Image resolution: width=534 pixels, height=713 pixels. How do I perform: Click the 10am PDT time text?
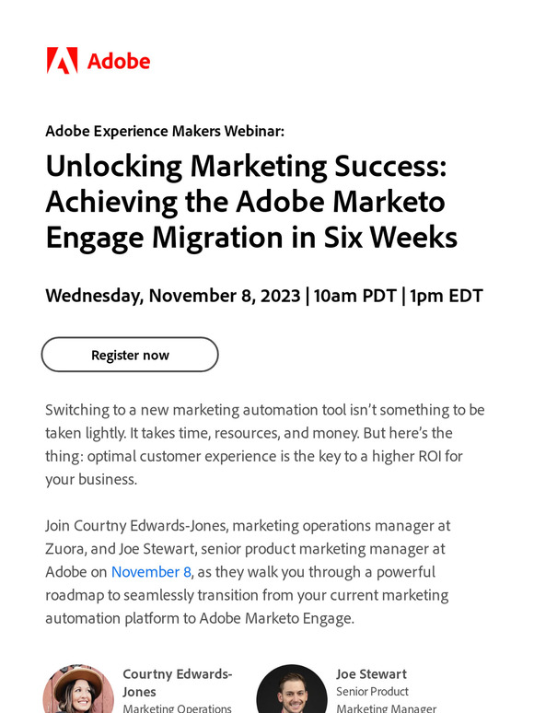[355, 296]
